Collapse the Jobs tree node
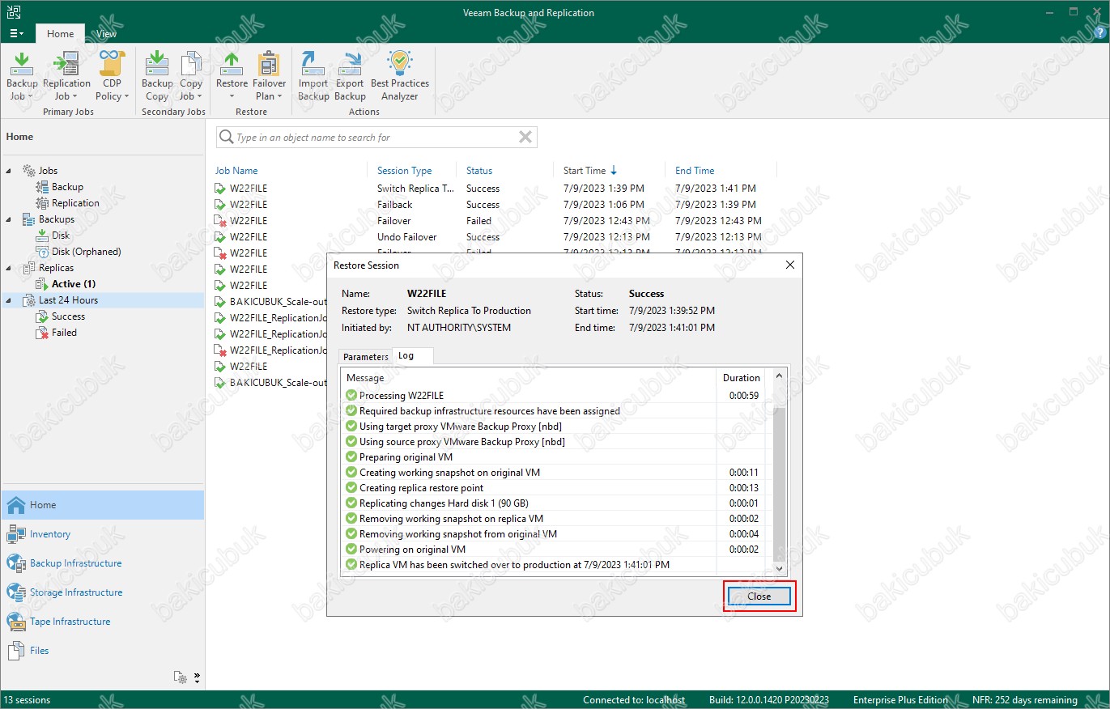This screenshot has height=709, width=1110. 9,171
